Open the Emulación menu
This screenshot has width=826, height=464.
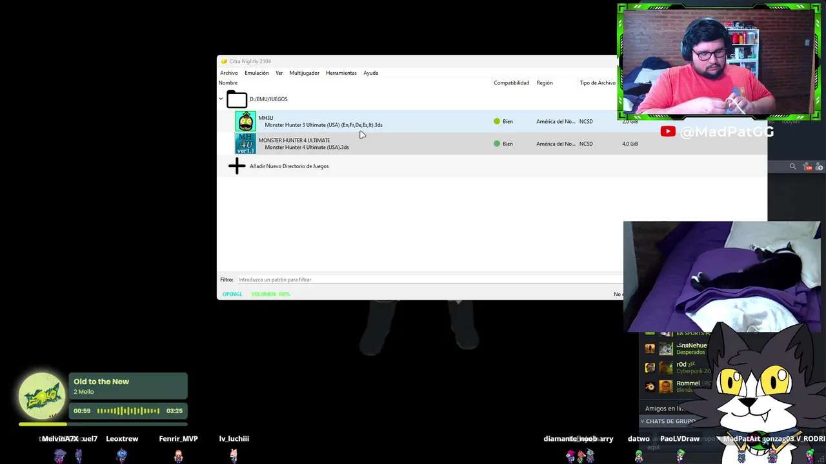(256, 73)
